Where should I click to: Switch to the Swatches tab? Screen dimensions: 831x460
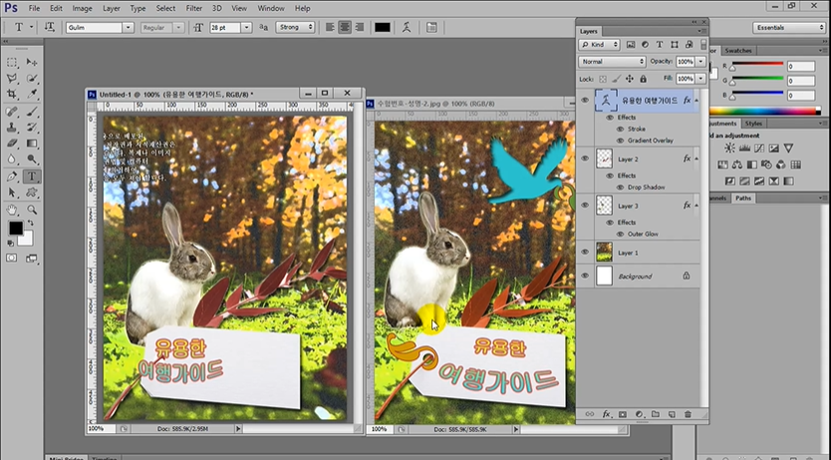coord(737,51)
